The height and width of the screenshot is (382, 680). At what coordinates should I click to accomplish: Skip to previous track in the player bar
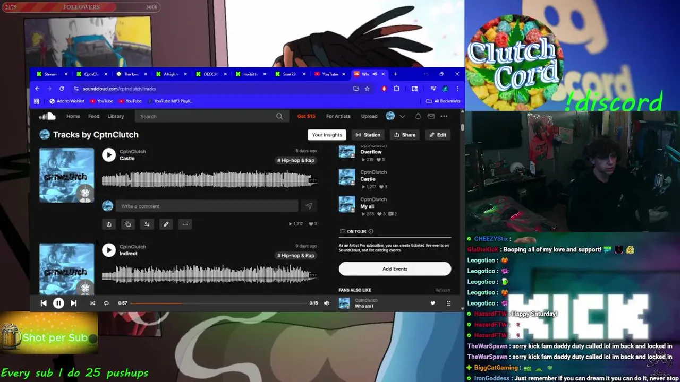(44, 303)
